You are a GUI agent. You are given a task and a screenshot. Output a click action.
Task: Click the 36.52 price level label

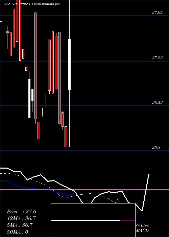pyautogui.click(x=157, y=103)
